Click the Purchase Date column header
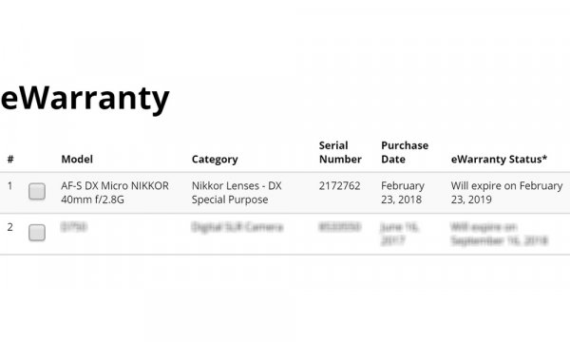 [x=405, y=152]
